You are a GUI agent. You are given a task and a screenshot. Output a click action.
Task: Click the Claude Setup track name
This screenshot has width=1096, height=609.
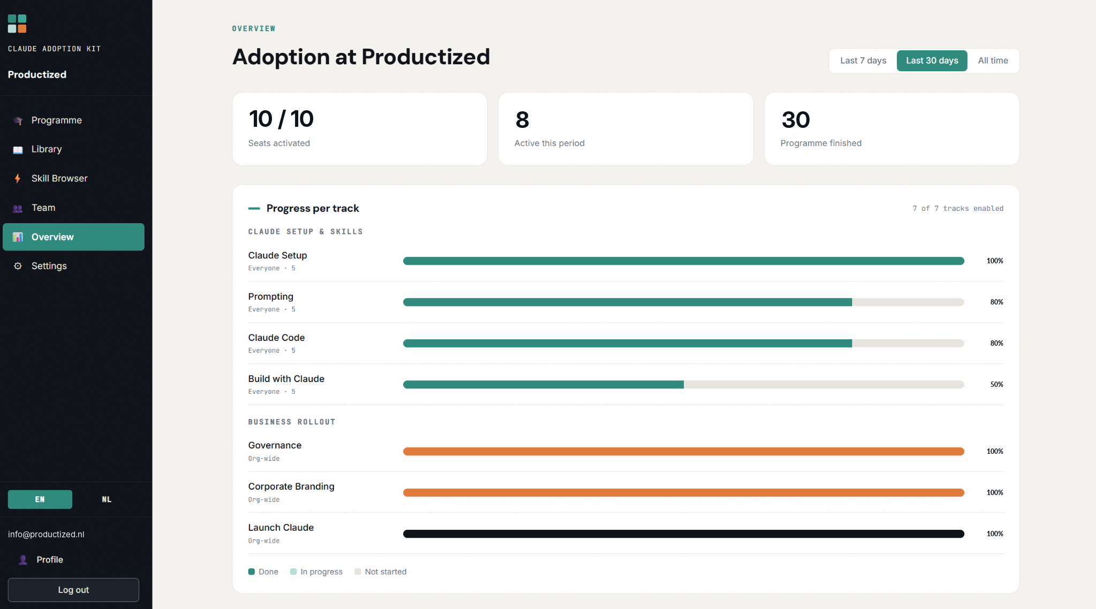point(277,255)
